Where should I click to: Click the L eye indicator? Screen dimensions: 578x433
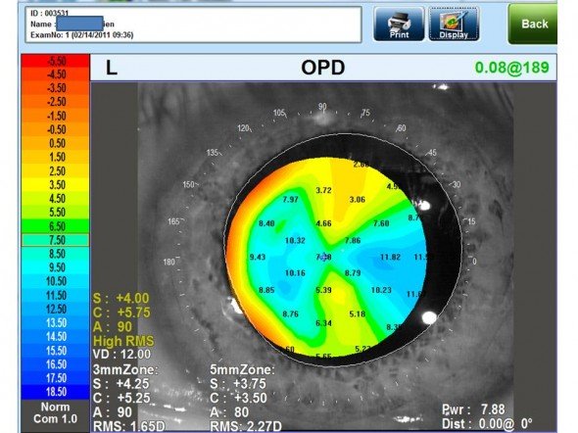(112, 68)
